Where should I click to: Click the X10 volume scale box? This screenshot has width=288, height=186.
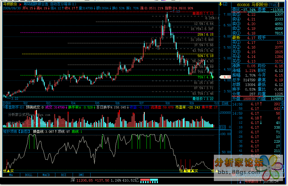(x=222, y=127)
